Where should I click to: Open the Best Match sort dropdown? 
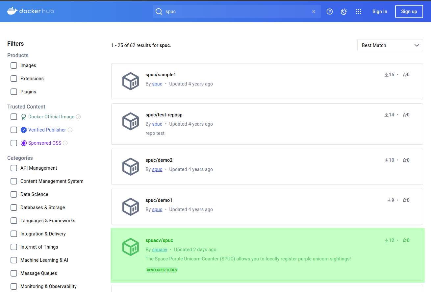pyautogui.click(x=390, y=45)
